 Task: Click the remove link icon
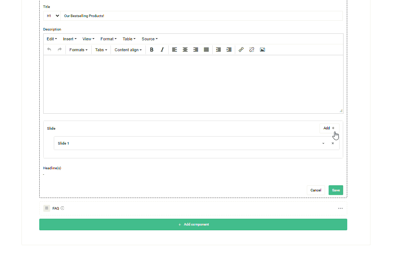pos(252,50)
